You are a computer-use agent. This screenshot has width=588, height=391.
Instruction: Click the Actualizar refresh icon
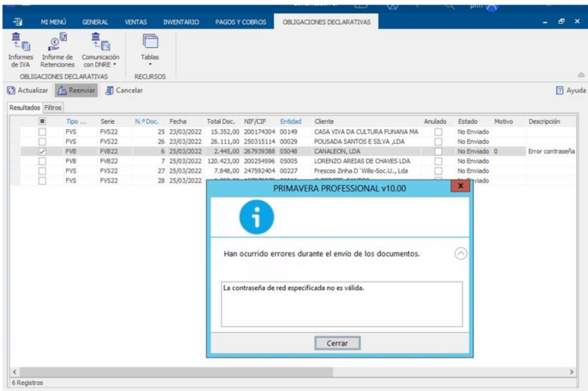[x=11, y=90]
